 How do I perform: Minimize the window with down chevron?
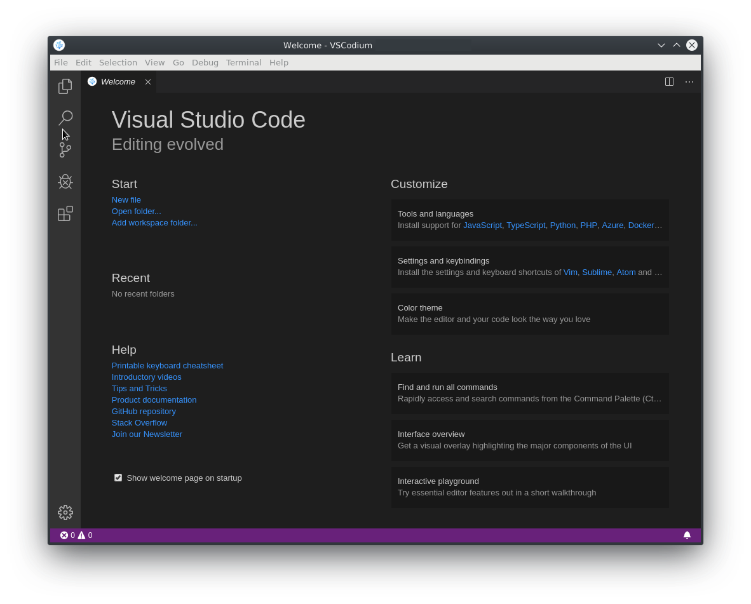[661, 45]
